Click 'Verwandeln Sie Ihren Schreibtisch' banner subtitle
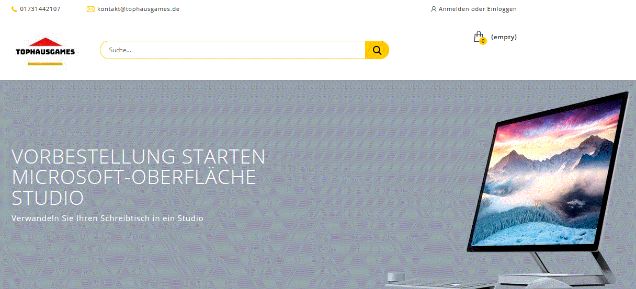This screenshot has height=289, width=636. pyautogui.click(x=107, y=218)
